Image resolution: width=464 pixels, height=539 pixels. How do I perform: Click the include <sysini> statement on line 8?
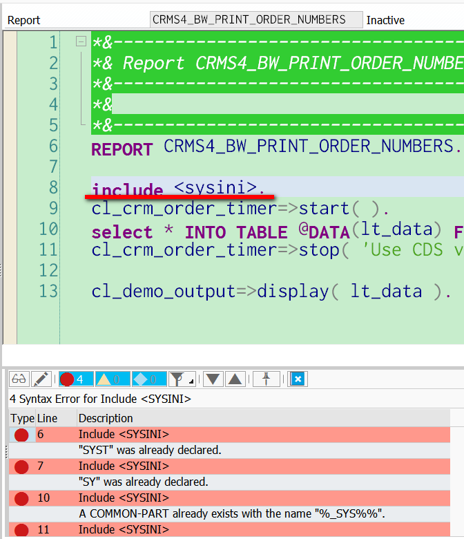pyautogui.click(x=178, y=189)
